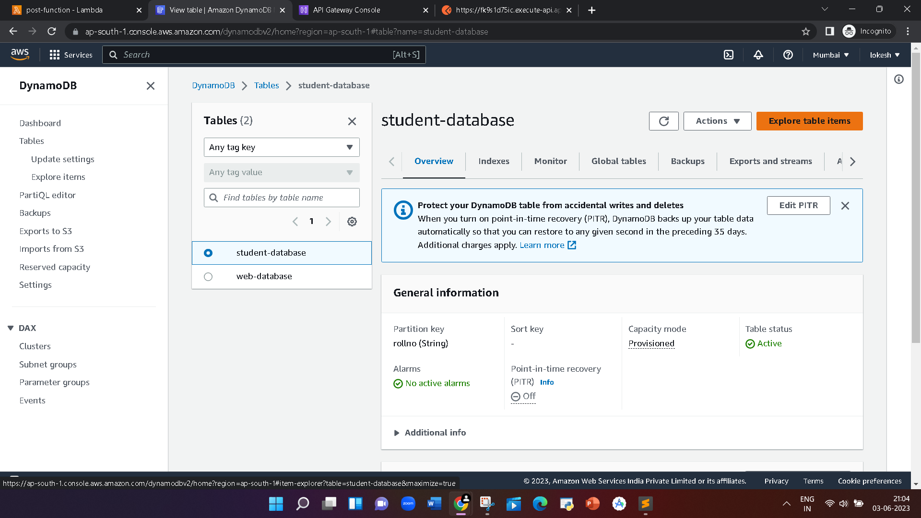
Task: Open the in-context info panel icon
Action: click(899, 79)
